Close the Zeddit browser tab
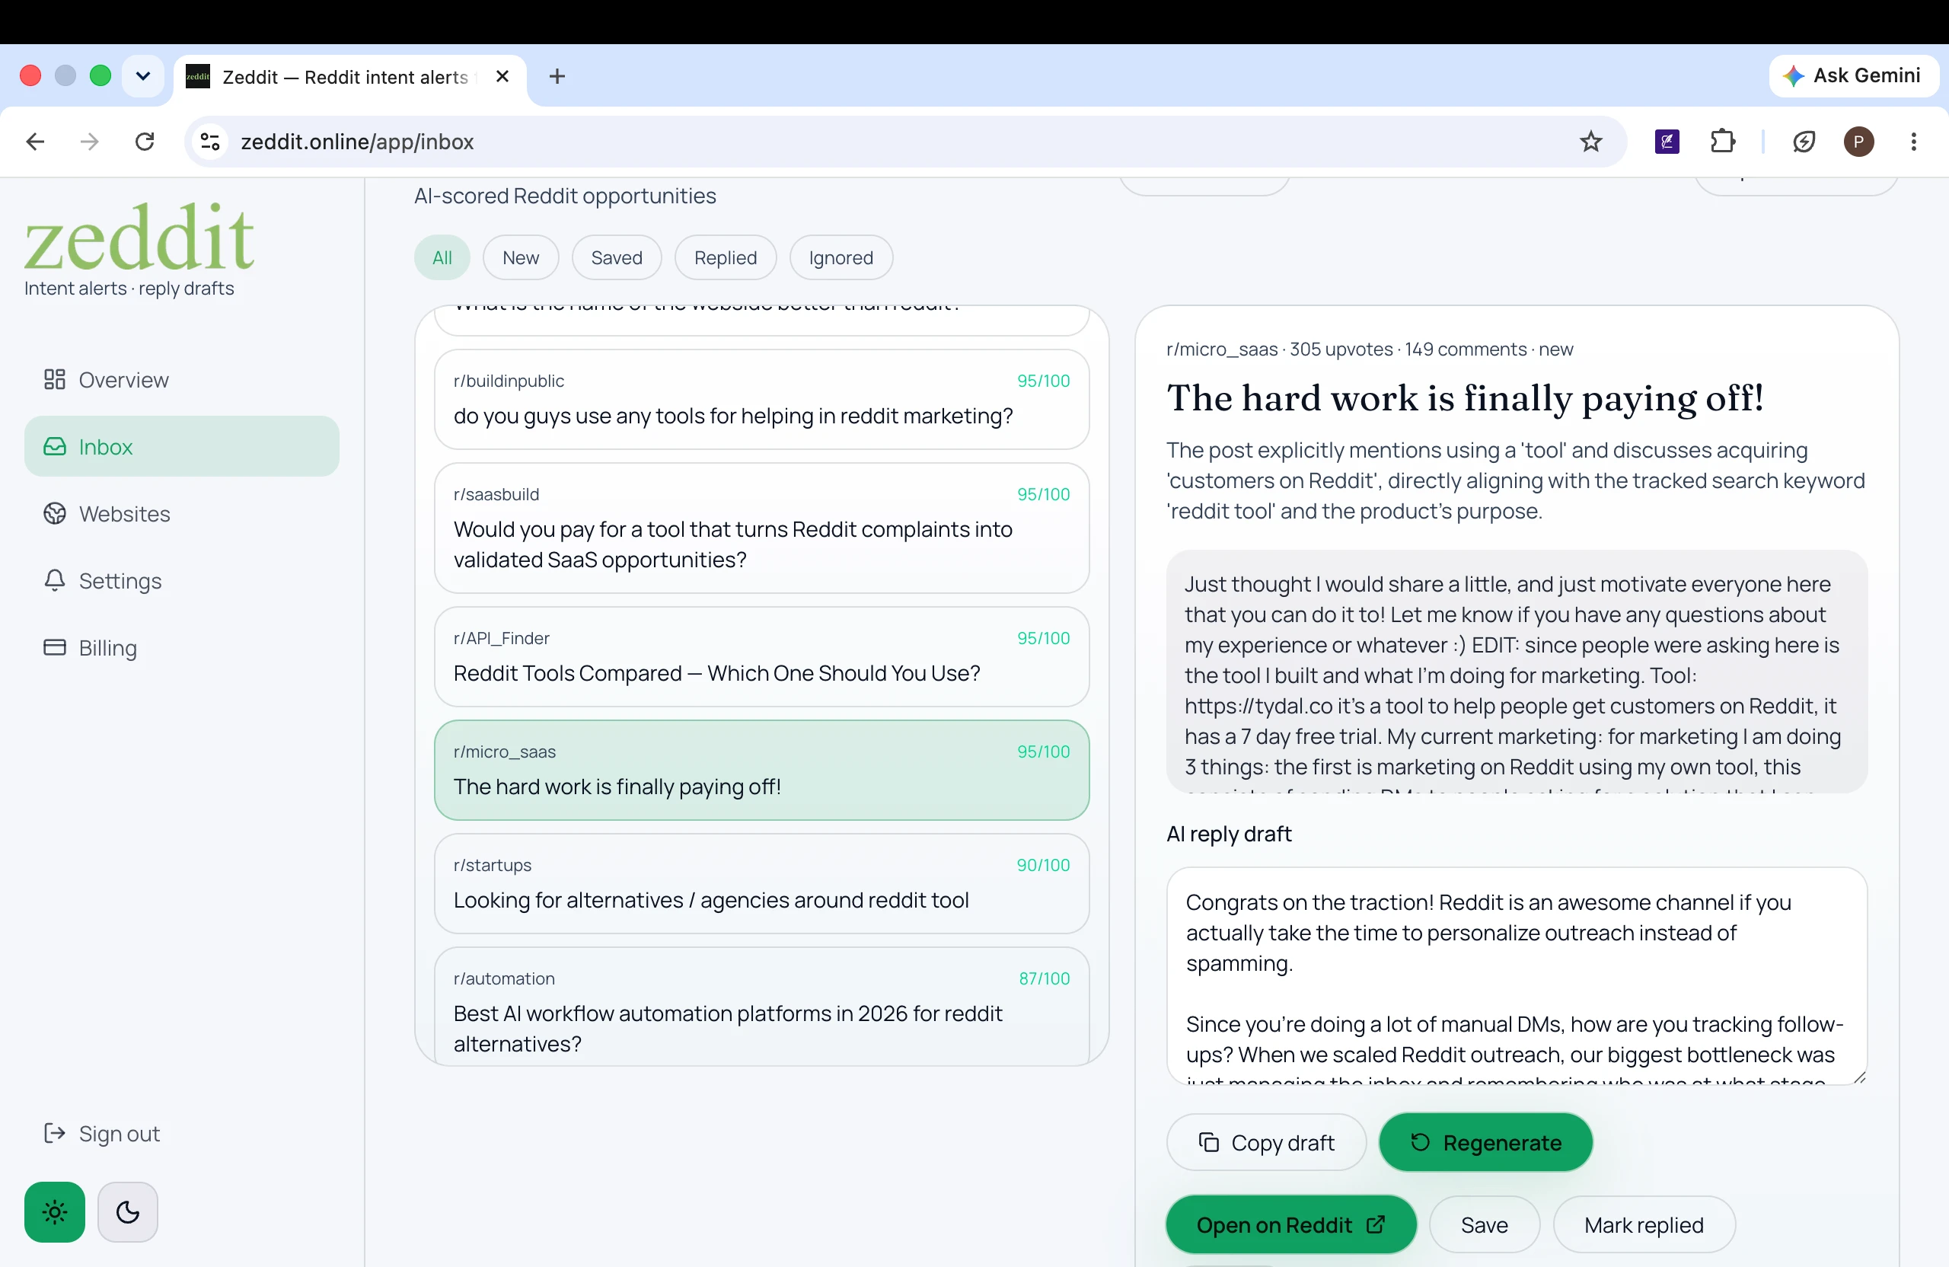Viewport: 1949px width, 1267px height. (x=502, y=76)
